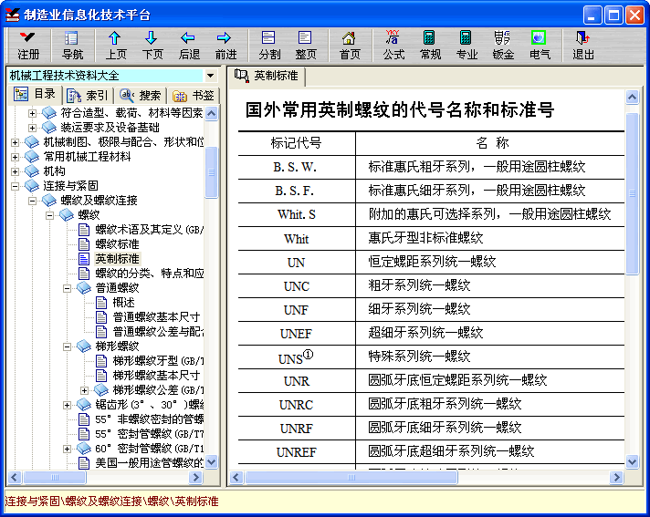Click the content pane horizontal scrollbar
Screen dimensions: 650x517
pos(427,478)
